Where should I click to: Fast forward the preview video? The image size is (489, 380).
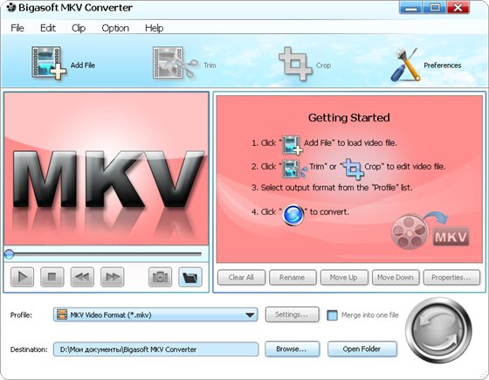[x=113, y=277]
